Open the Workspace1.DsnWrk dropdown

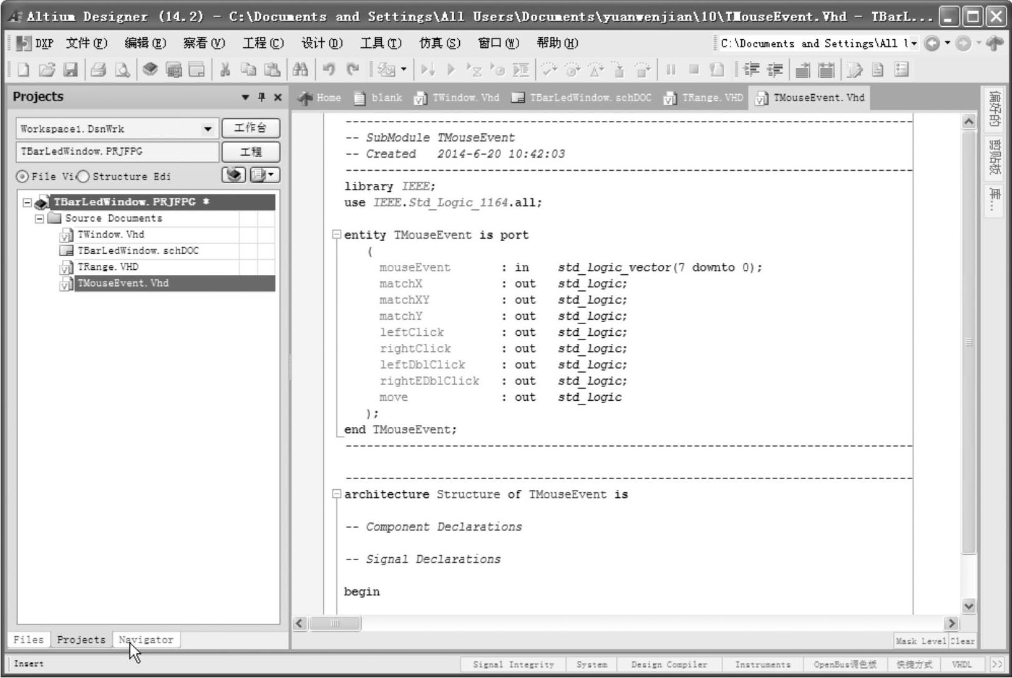(x=207, y=129)
